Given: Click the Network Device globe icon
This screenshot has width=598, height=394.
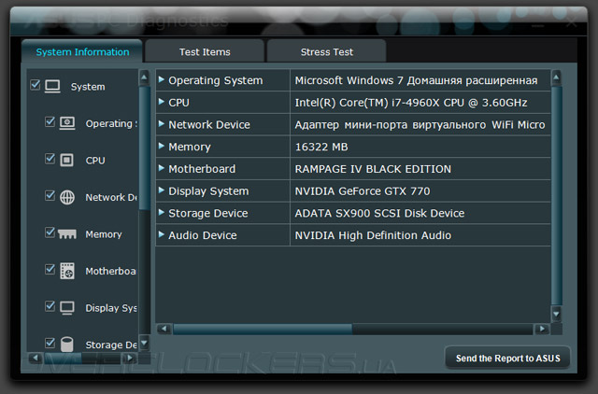Looking at the screenshot, I should point(67,197).
